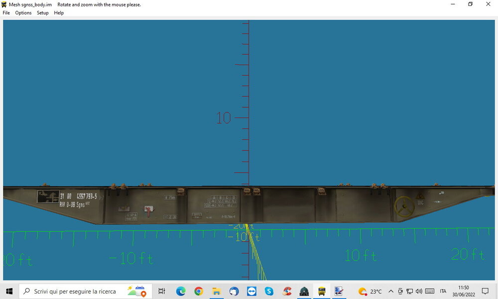Open the volume control tray icon
This screenshot has height=299, width=498.
tap(419, 291)
